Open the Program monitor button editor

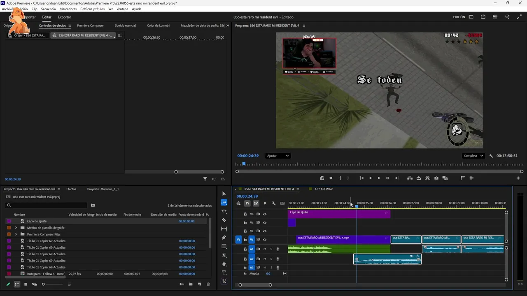tap(518, 178)
